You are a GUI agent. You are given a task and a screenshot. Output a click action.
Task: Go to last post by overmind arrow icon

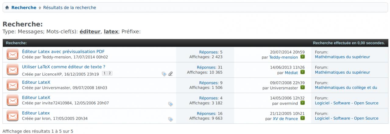coord(303,103)
